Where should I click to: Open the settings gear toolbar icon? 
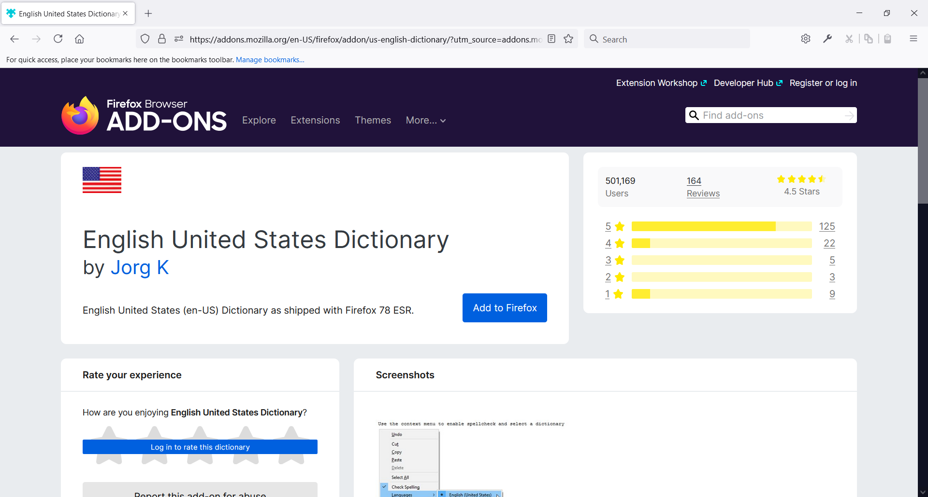[806, 39]
